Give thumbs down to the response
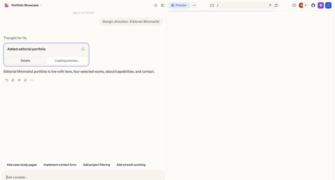 19,80
